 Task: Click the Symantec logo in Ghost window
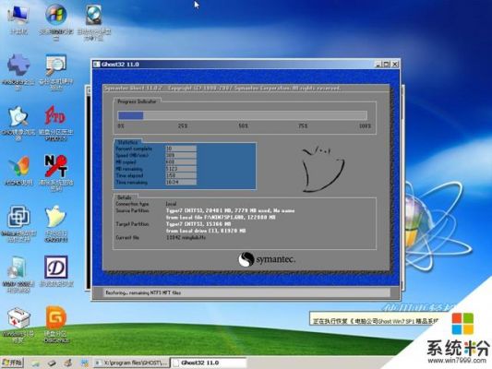click(x=267, y=259)
